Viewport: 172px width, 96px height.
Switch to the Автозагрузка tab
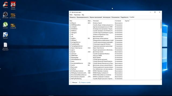point(106,17)
